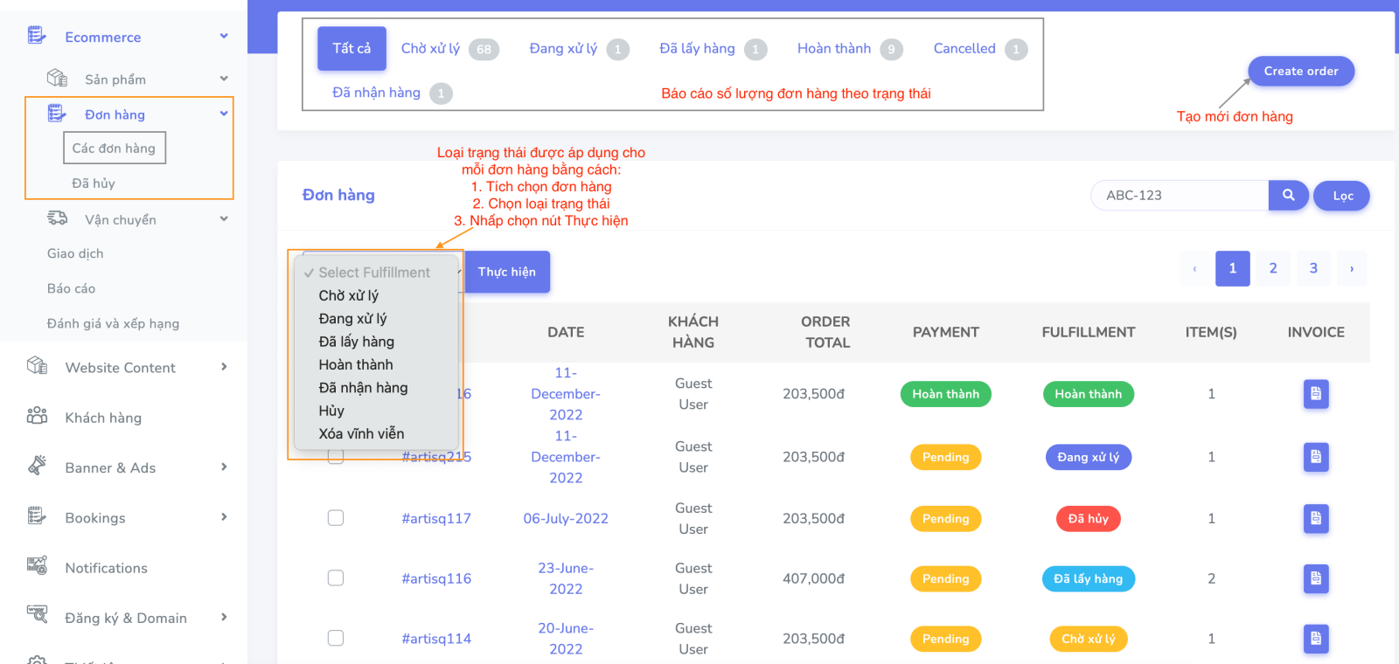Open invoice icon for order #artisq117
The width and height of the screenshot is (1399, 664).
(1315, 518)
